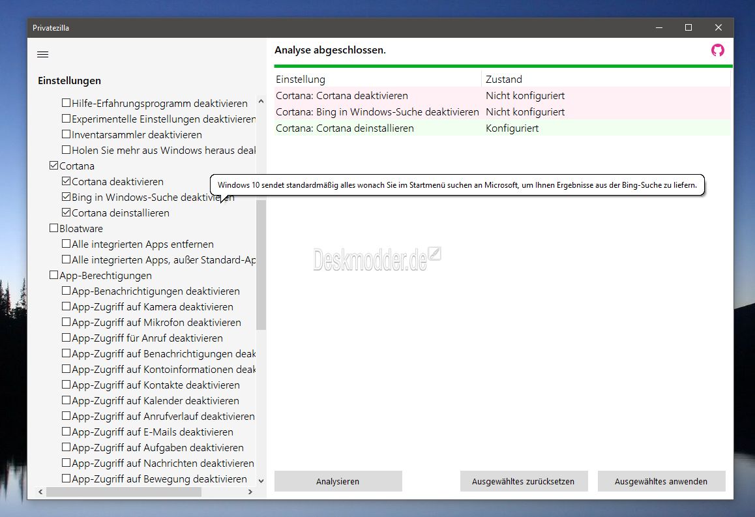
Task: Uncheck Bing in Windows-Suche deaktivieren
Action: point(67,197)
